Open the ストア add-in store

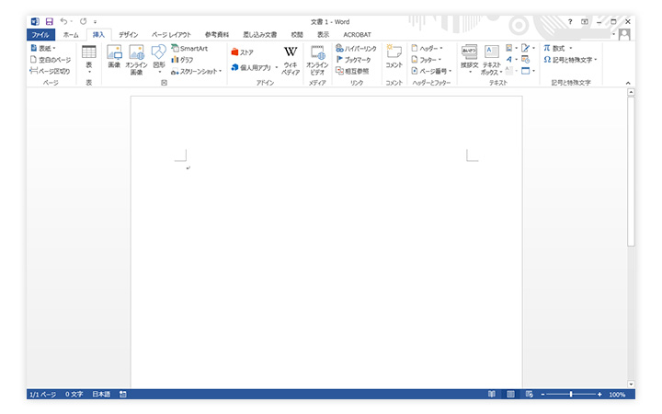(x=243, y=52)
